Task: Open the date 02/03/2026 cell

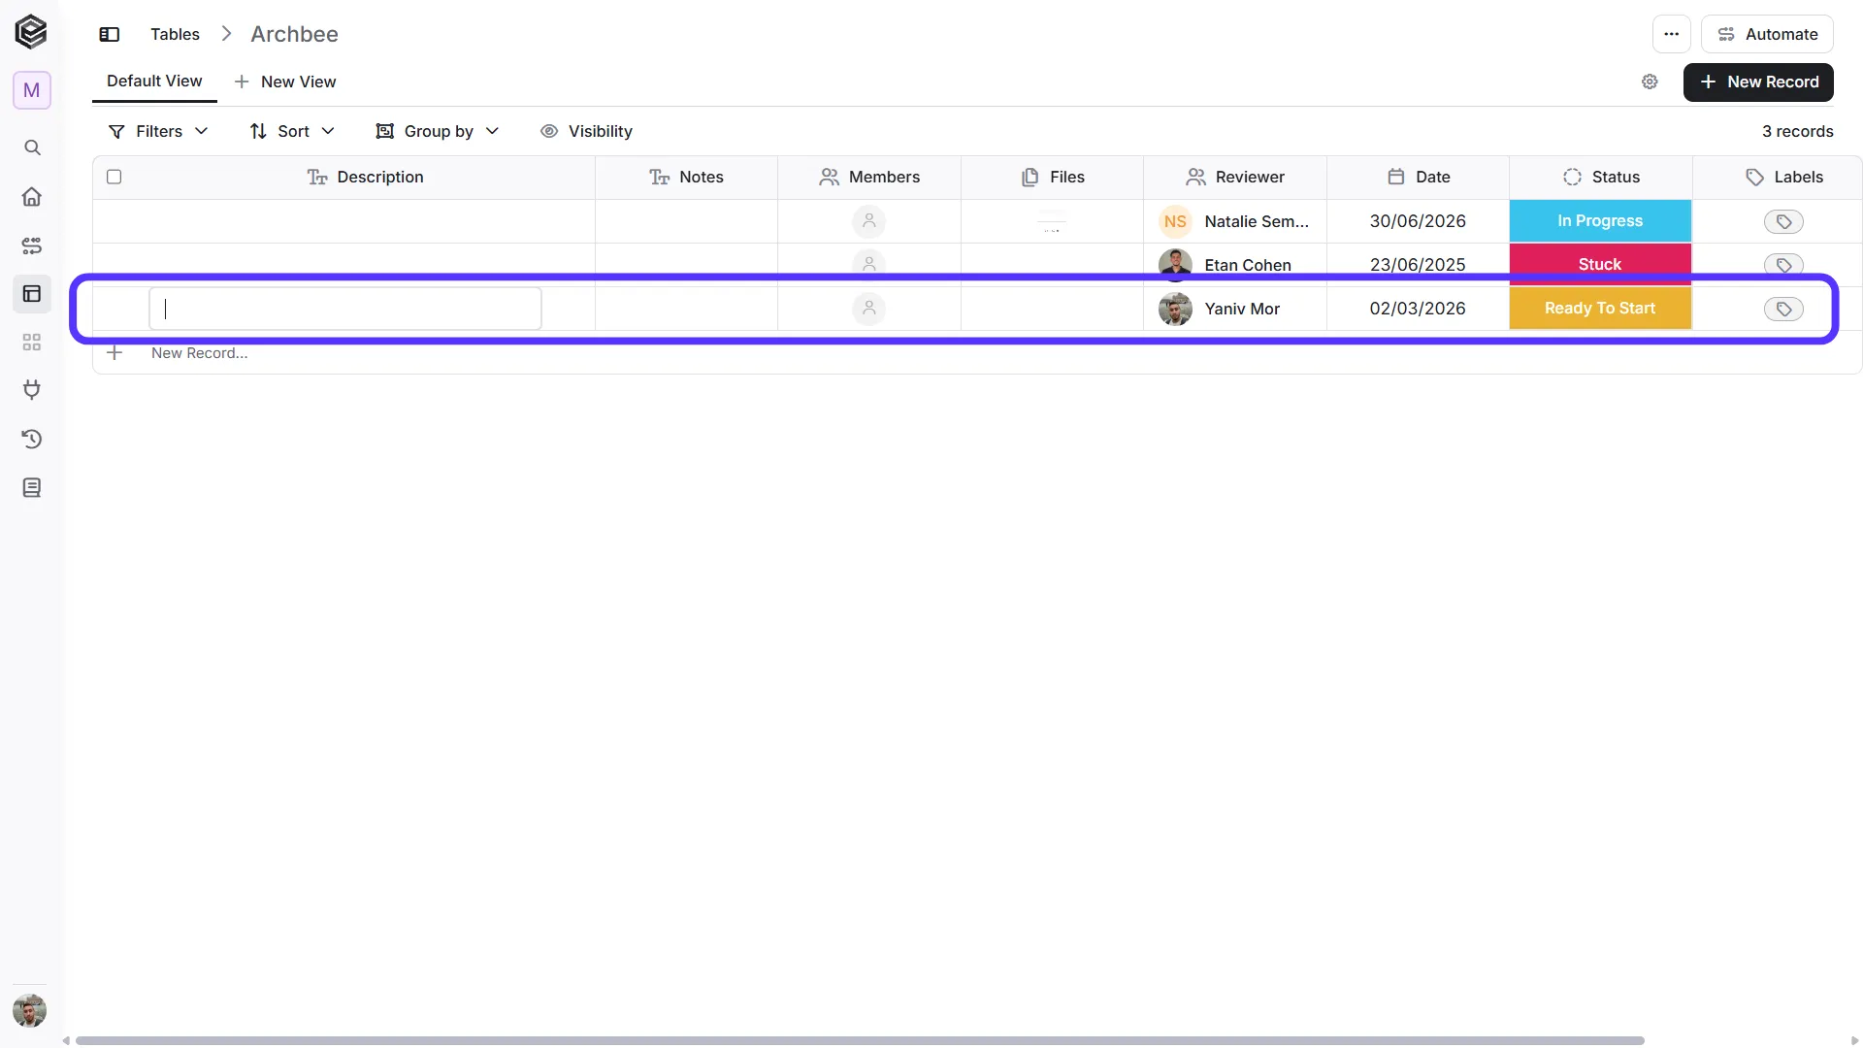Action: (1418, 309)
